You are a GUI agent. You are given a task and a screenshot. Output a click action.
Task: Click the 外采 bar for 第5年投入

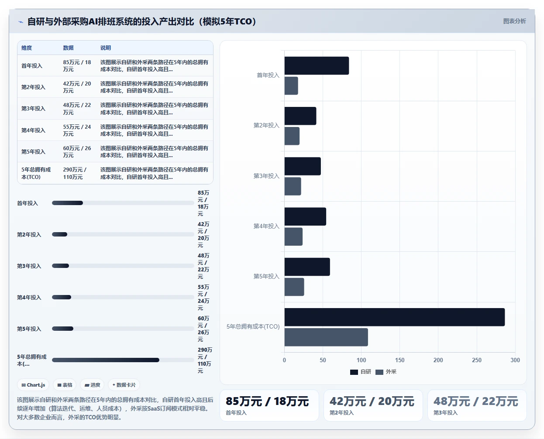pyautogui.click(x=294, y=287)
